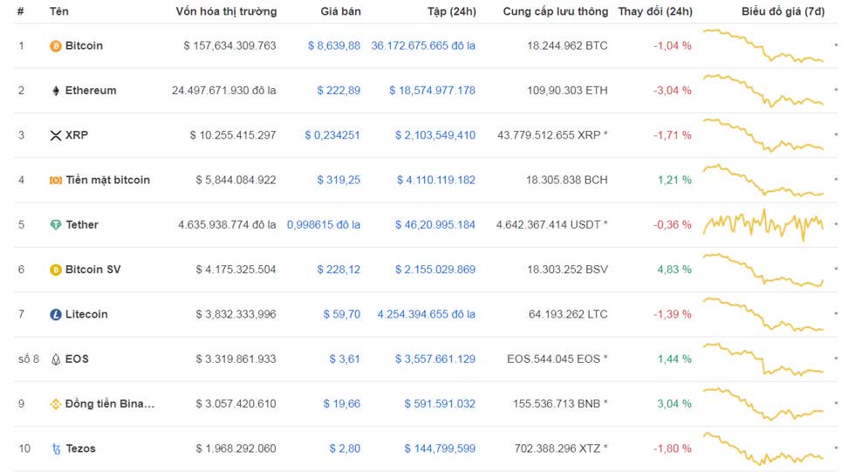Click the XRP logo icon

click(56, 136)
